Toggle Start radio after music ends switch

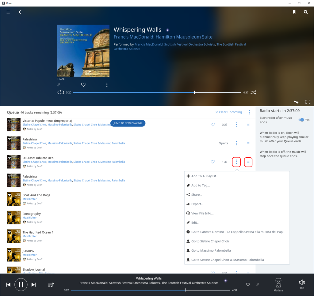[x=301, y=120]
